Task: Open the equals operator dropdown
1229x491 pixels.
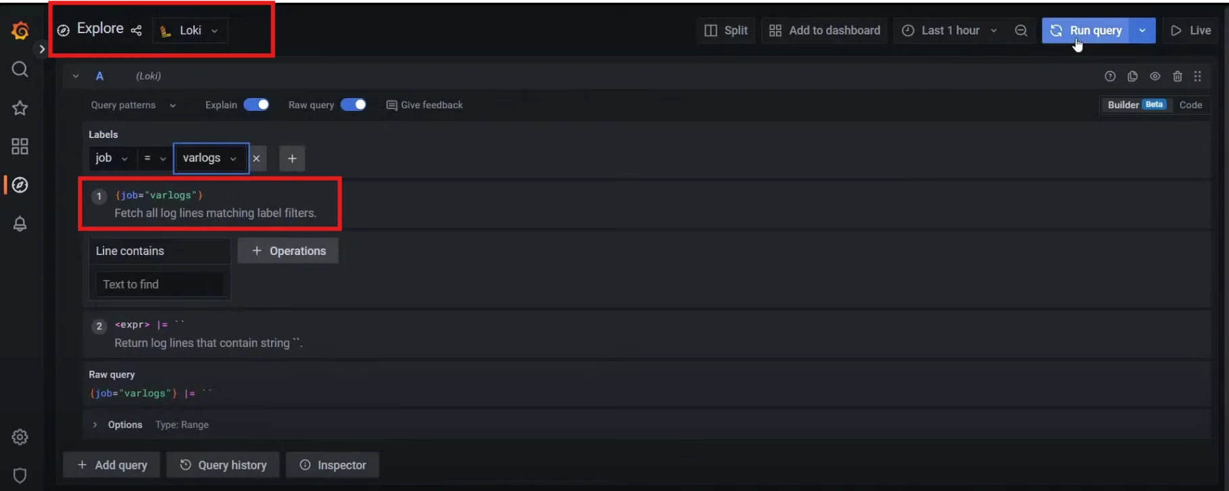Action: point(154,158)
